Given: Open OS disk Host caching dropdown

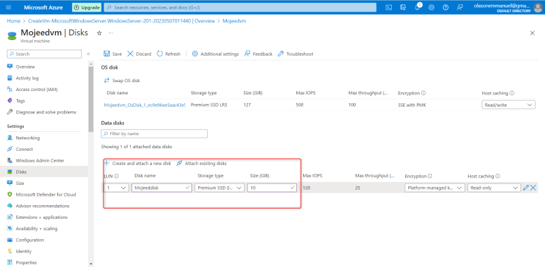Looking at the screenshot, I should click(x=508, y=105).
